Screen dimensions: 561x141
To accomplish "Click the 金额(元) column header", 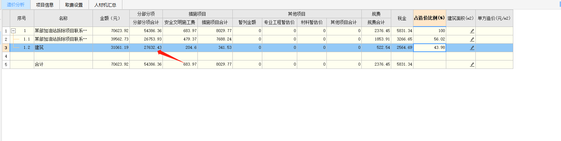I will [111, 18].
